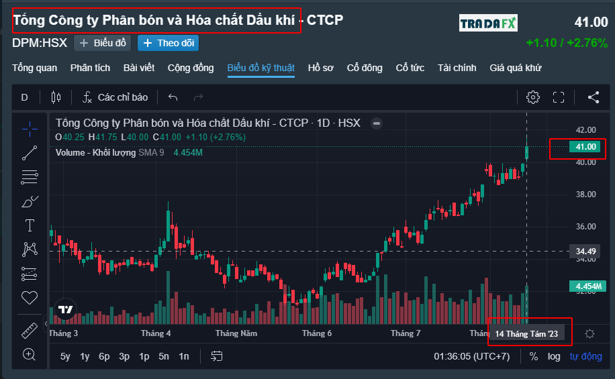This screenshot has height=379, width=615.
Task: Toggle percent scale mode
Action: pyautogui.click(x=533, y=356)
